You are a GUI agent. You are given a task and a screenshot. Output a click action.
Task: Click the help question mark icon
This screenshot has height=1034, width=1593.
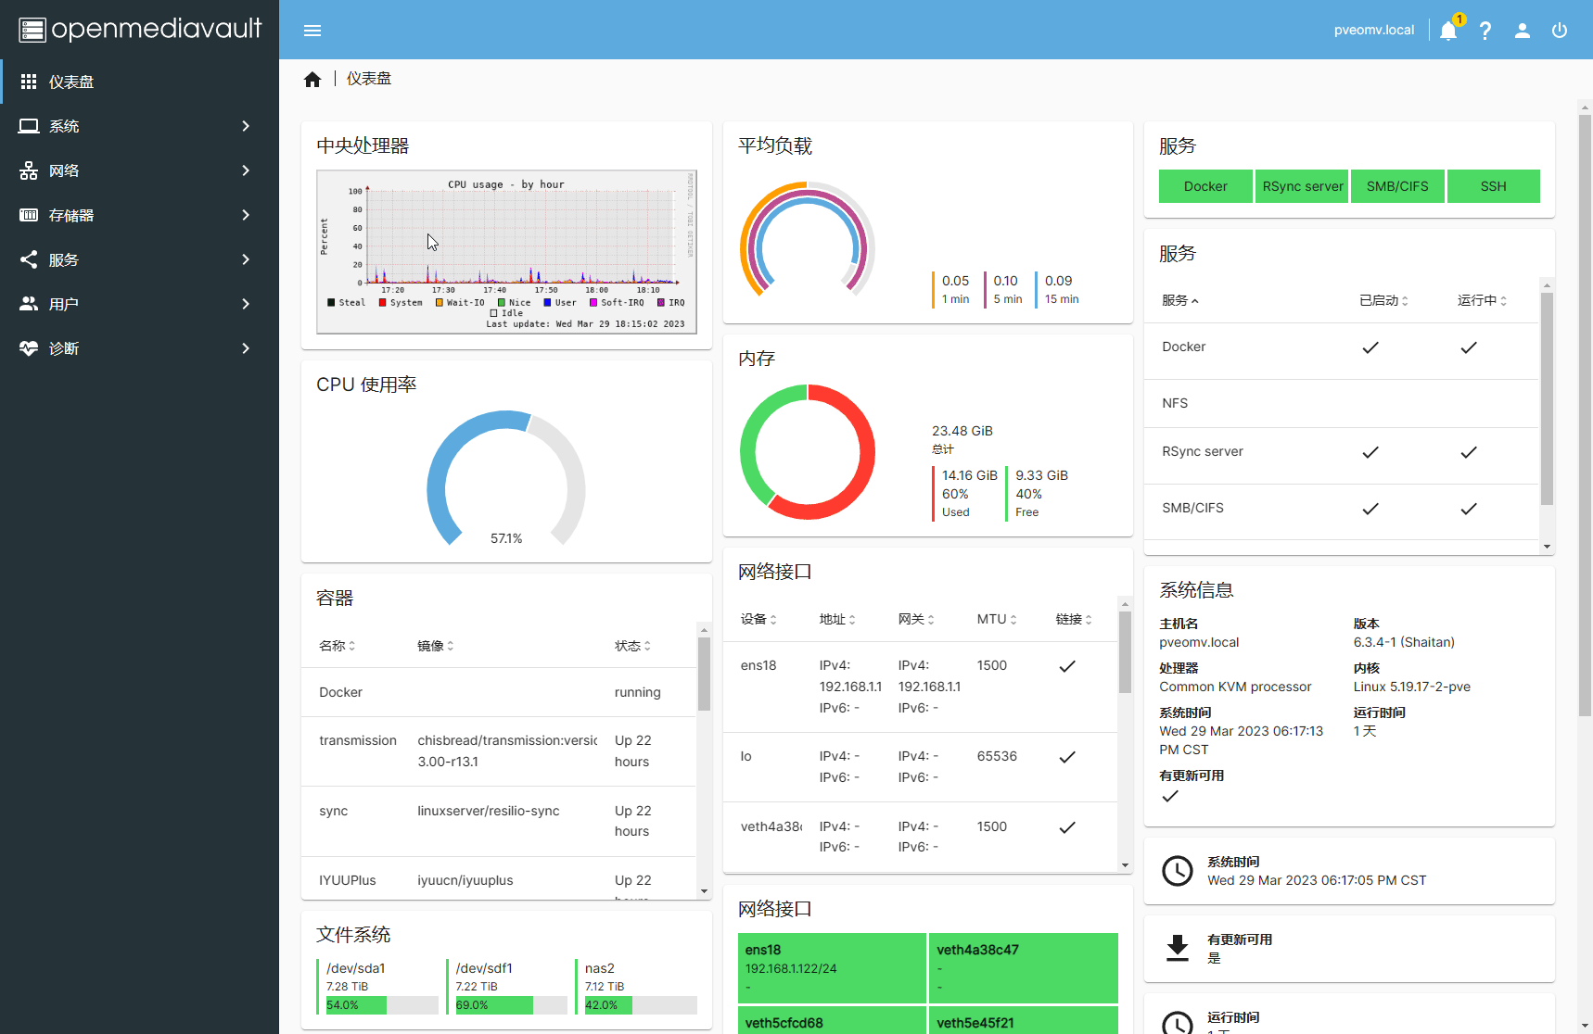point(1485,31)
